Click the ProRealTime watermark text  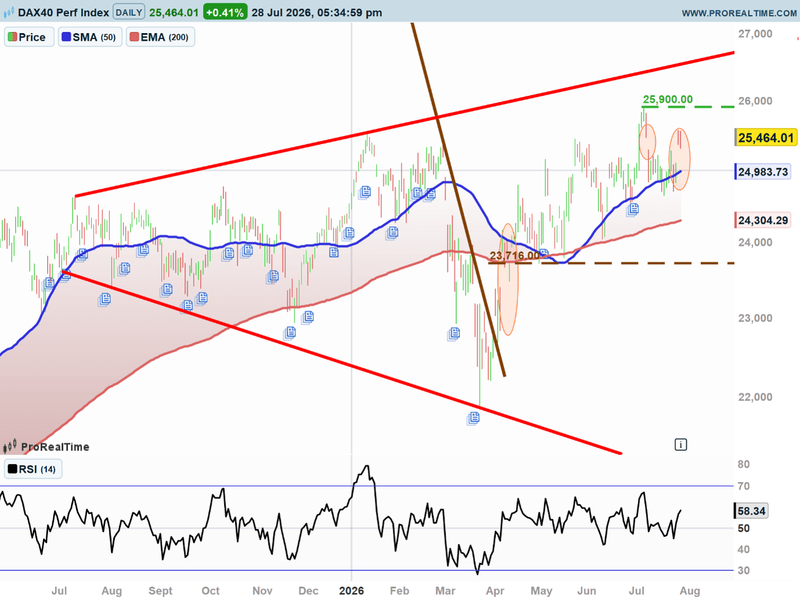click(55, 447)
